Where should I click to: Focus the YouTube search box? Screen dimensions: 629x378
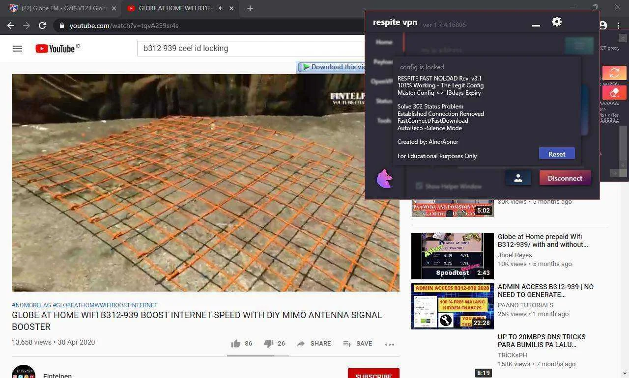pyautogui.click(x=251, y=49)
